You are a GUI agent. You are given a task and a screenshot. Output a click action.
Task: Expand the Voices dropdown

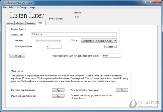99,41
